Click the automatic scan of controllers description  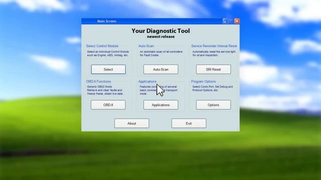tap(161, 53)
